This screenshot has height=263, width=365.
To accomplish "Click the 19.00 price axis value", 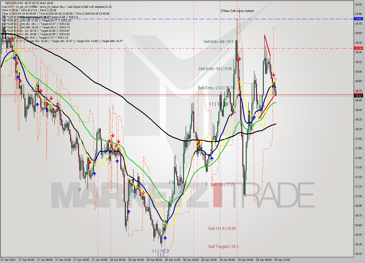I will coord(358,71).
